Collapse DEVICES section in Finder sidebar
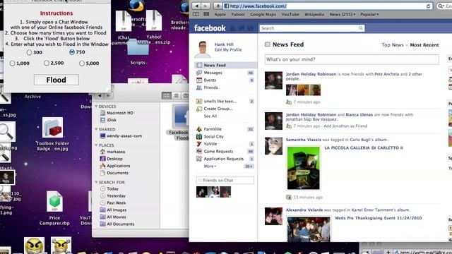 click(96, 107)
